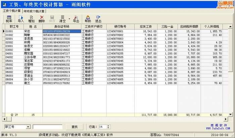This screenshot has height=138, width=235.
Task: Delete the row with 删除 icon
Action: (42, 19)
